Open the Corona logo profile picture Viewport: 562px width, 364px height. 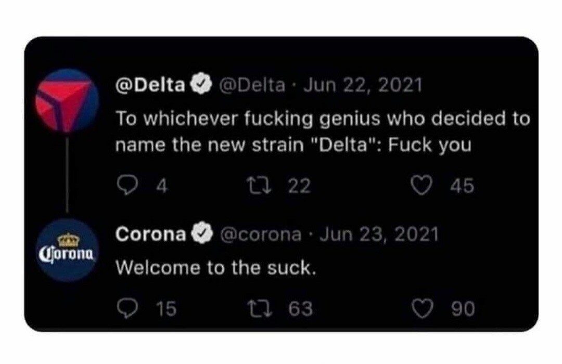tap(67, 250)
